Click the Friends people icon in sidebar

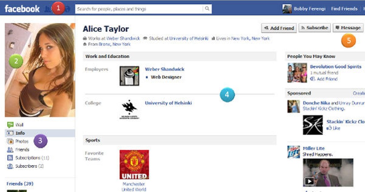pos(10,150)
